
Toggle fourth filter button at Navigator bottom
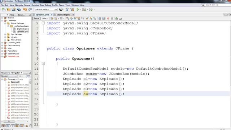coord(17,126)
